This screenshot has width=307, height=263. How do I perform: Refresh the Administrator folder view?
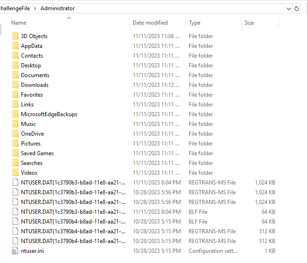297,8
